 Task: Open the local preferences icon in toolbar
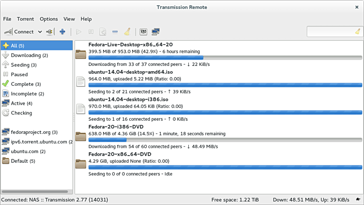143,32
